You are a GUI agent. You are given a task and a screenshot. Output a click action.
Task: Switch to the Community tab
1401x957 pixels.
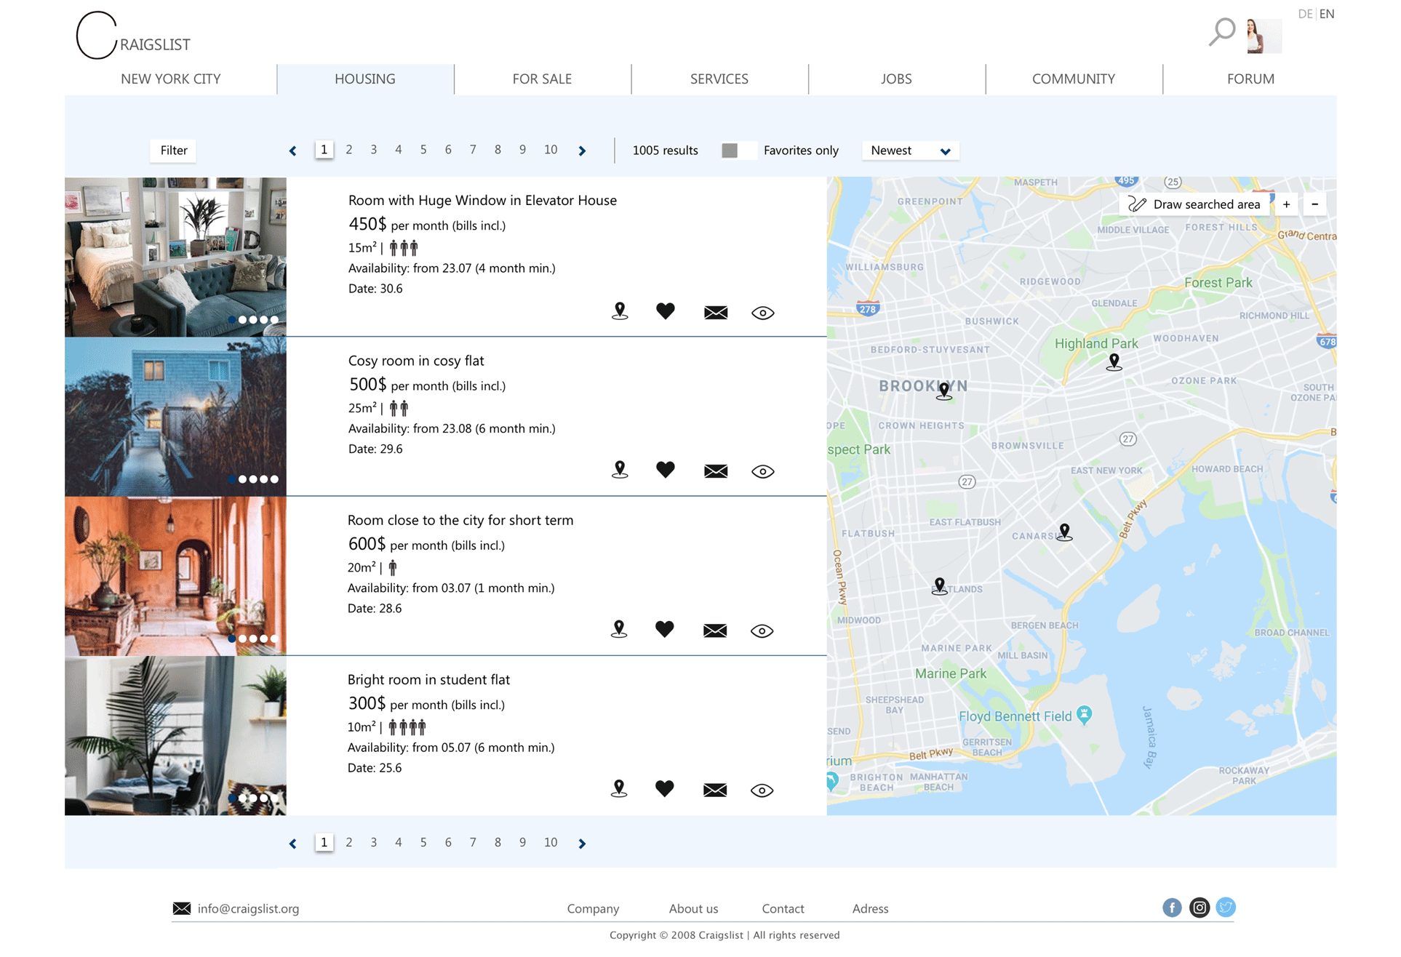[x=1074, y=79]
